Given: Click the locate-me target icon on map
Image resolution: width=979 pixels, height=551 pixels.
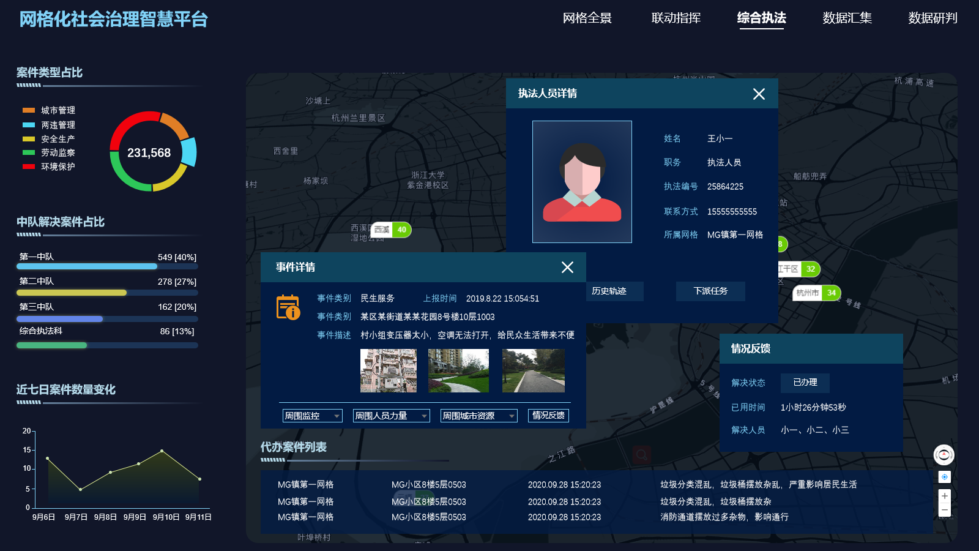Looking at the screenshot, I should [945, 477].
